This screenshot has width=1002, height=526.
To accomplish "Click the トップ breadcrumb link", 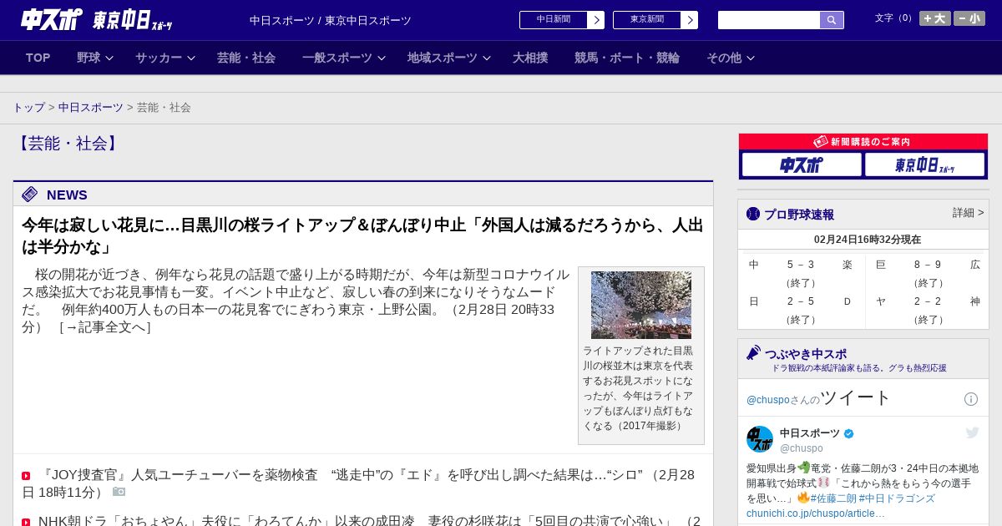I will coord(28,108).
